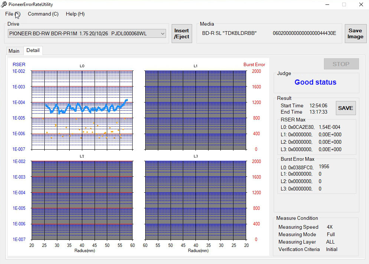
Task: Minimize the PioneerErrorRateUtility window
Action: 327,4
